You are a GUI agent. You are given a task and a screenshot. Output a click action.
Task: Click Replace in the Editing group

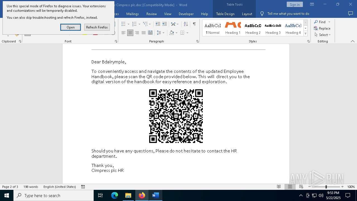pyautogui.click(x=322, y=28)
